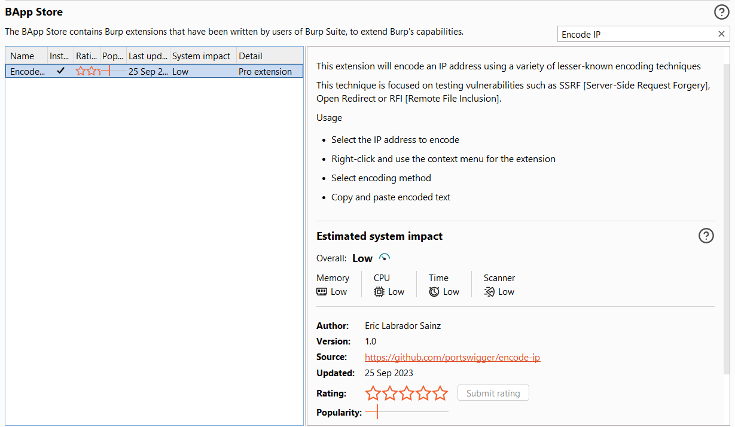Sort the table by Popularity column

113,56
